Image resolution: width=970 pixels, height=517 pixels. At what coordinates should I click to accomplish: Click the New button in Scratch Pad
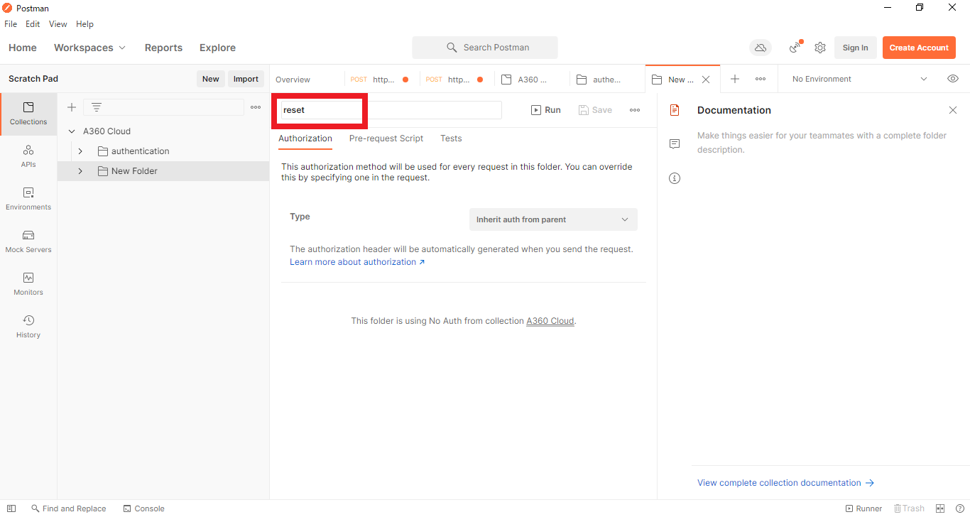211,79
